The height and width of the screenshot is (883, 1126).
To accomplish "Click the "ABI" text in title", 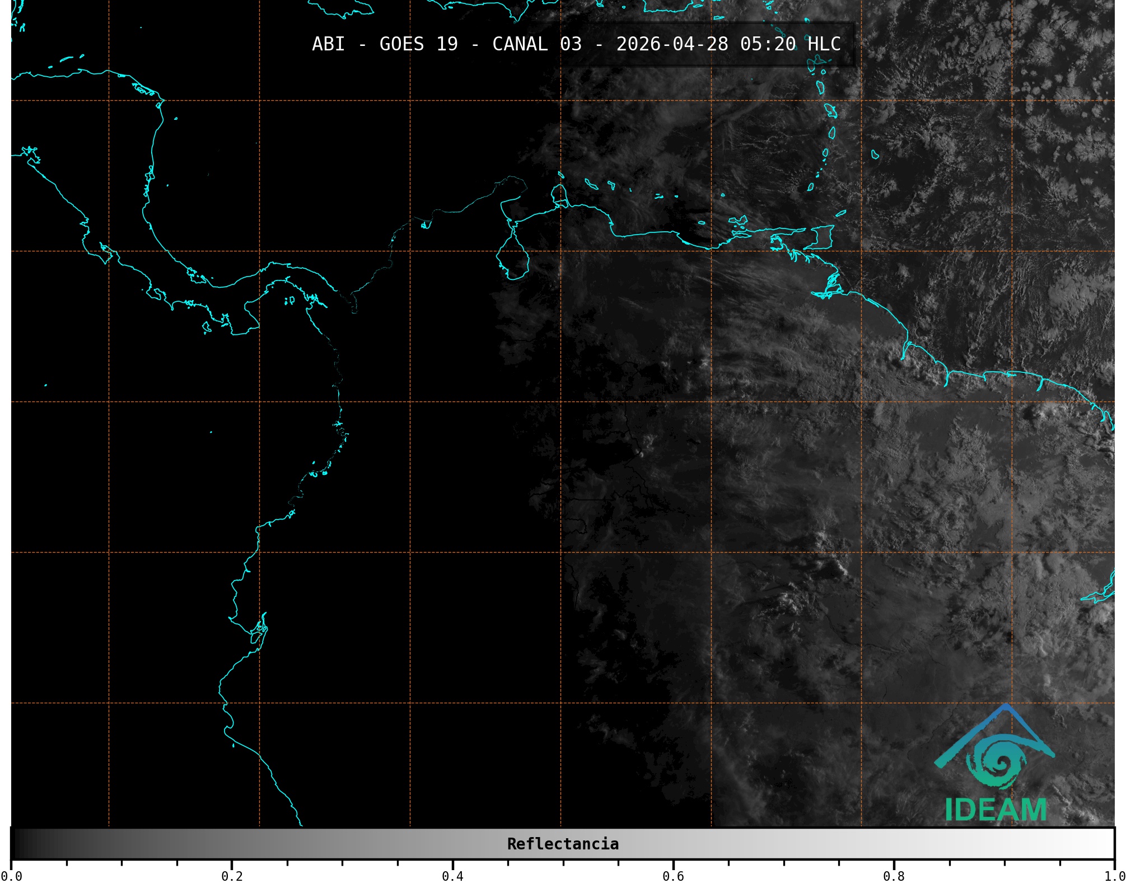I will click(328, 44).
